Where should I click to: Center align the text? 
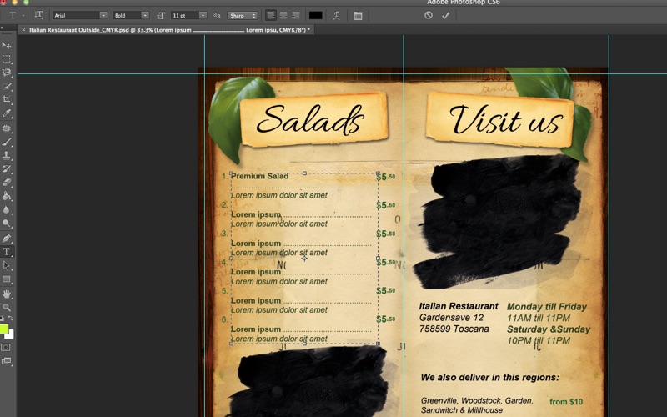tap(283, 15)
